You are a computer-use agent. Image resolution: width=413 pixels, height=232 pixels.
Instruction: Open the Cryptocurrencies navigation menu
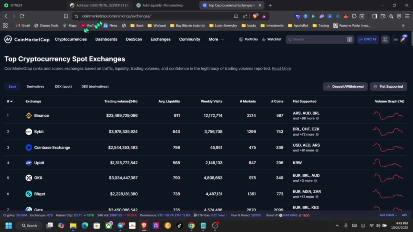pos(71,39)
